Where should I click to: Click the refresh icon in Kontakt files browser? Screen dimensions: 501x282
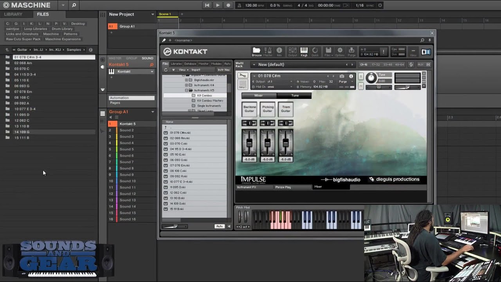(166, 70)
